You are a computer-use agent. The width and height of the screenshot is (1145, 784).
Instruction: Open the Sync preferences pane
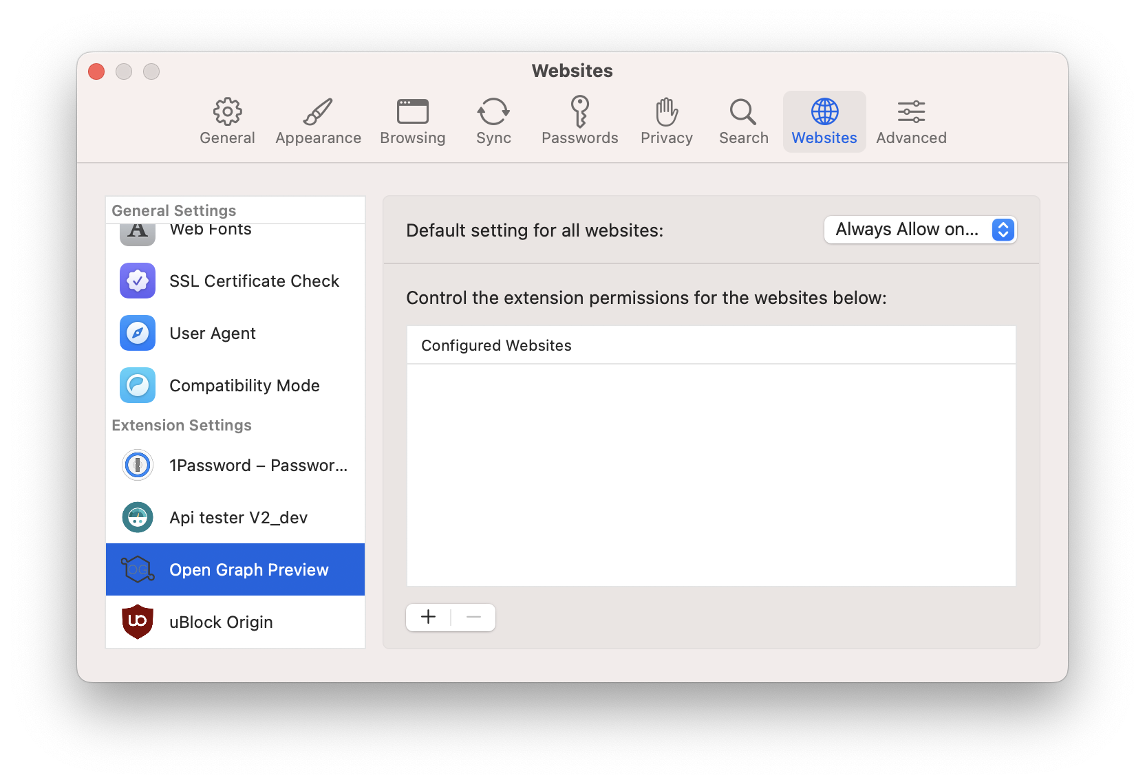(493, 121)
